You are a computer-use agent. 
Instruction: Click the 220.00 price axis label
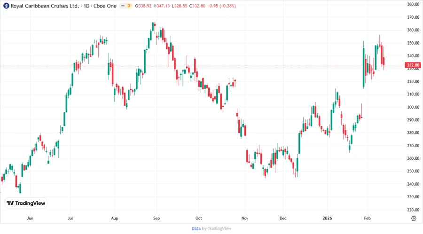[413, 210]
